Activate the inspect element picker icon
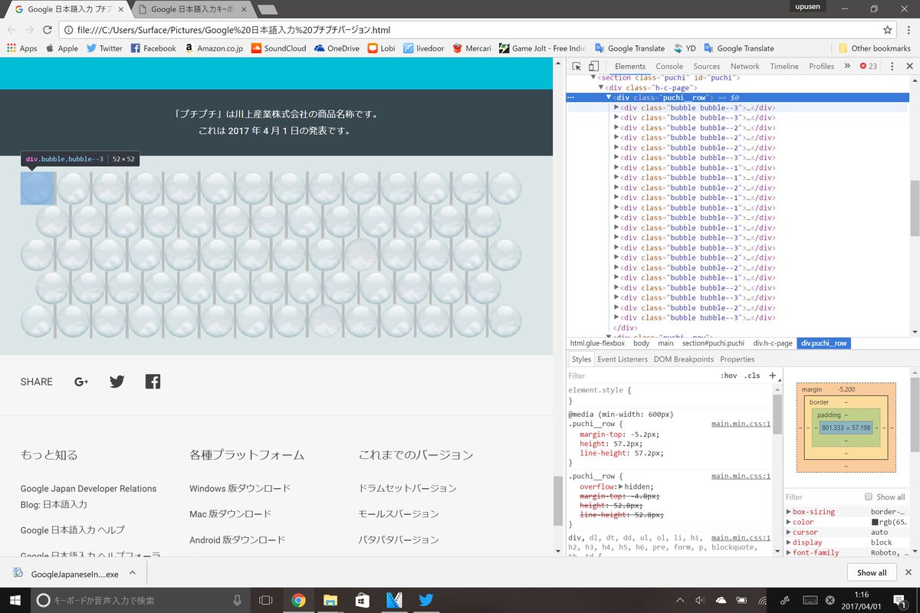This screenshot has width=920, height=613. (576, 66)
